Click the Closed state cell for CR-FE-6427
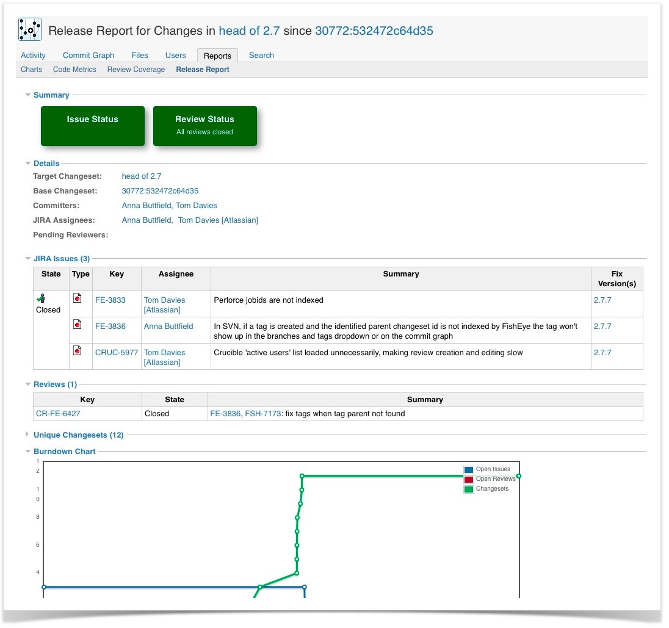 175,413
